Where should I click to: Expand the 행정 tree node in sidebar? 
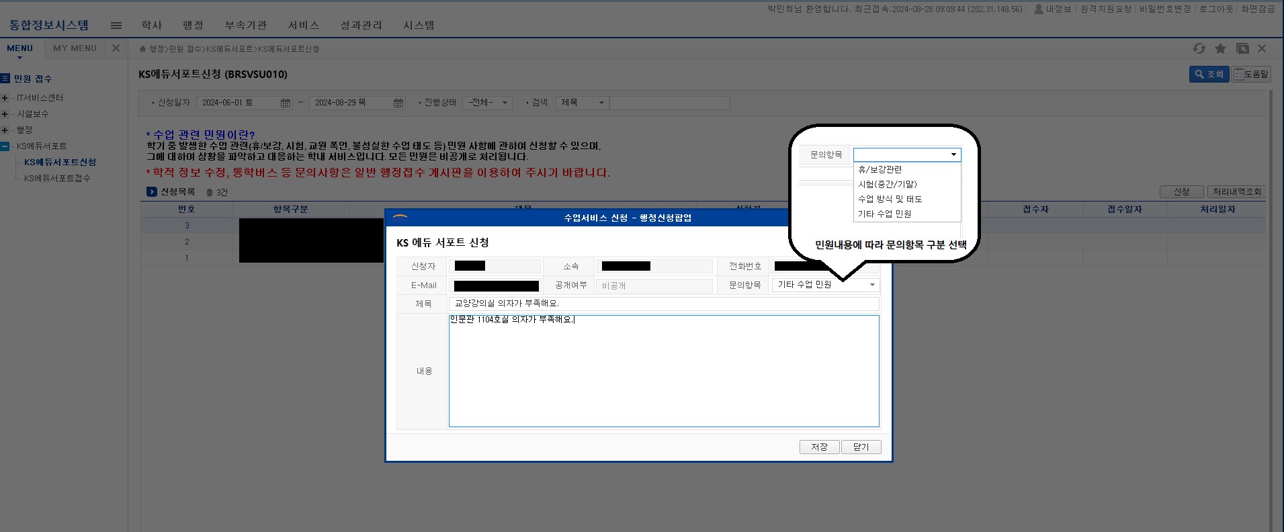[5, 130]
